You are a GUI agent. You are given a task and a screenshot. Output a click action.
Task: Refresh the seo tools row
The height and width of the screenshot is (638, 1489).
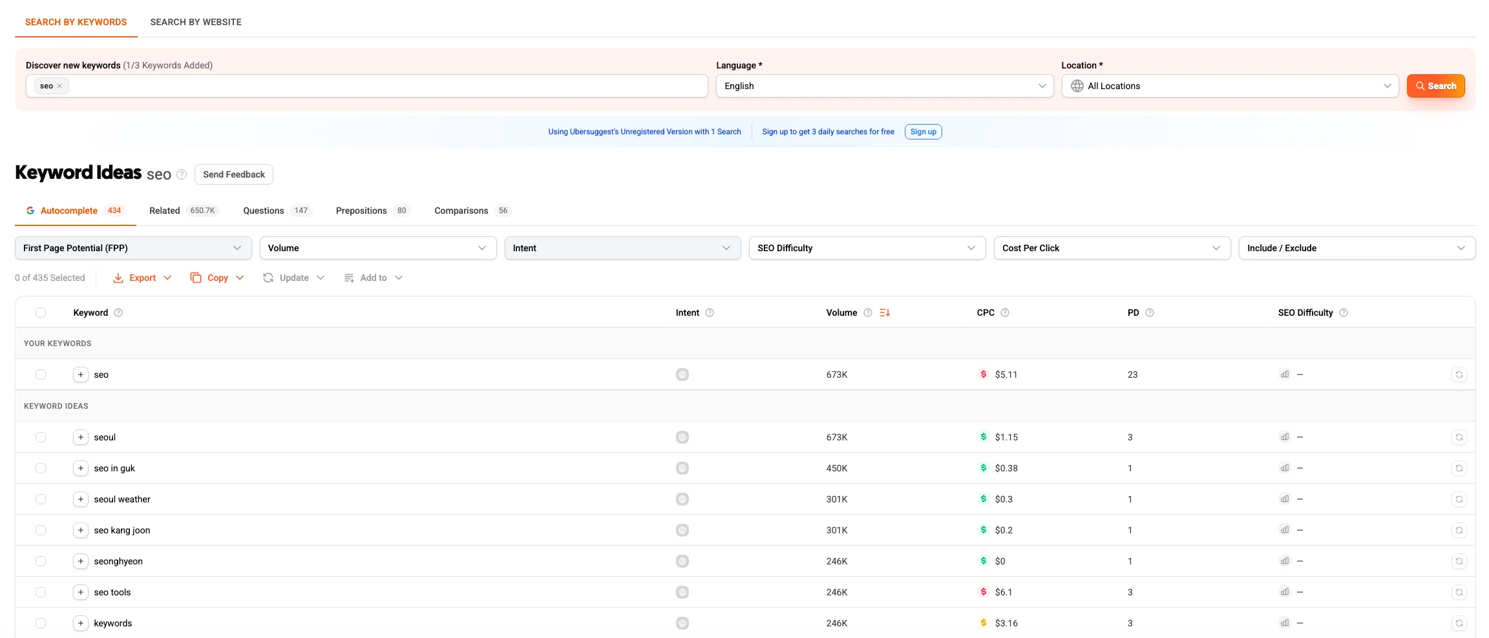click(x=1459, y=592)
